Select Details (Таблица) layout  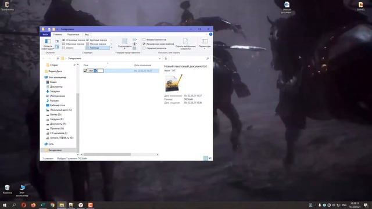coord(98,48)
